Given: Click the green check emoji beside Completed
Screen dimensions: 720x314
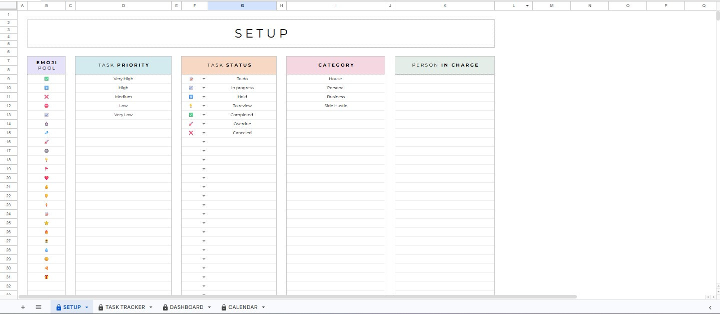Looking at the screenshot, I should (x=191, y=115).
